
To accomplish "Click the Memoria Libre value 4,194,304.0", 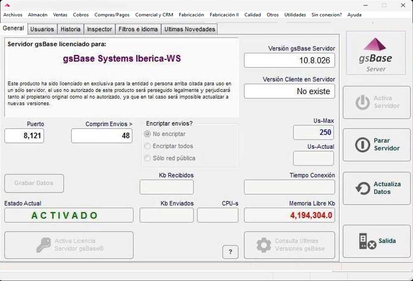I will click(x=311, y=215).
